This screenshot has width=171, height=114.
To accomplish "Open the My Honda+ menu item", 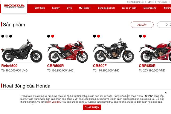I will 85,8.
